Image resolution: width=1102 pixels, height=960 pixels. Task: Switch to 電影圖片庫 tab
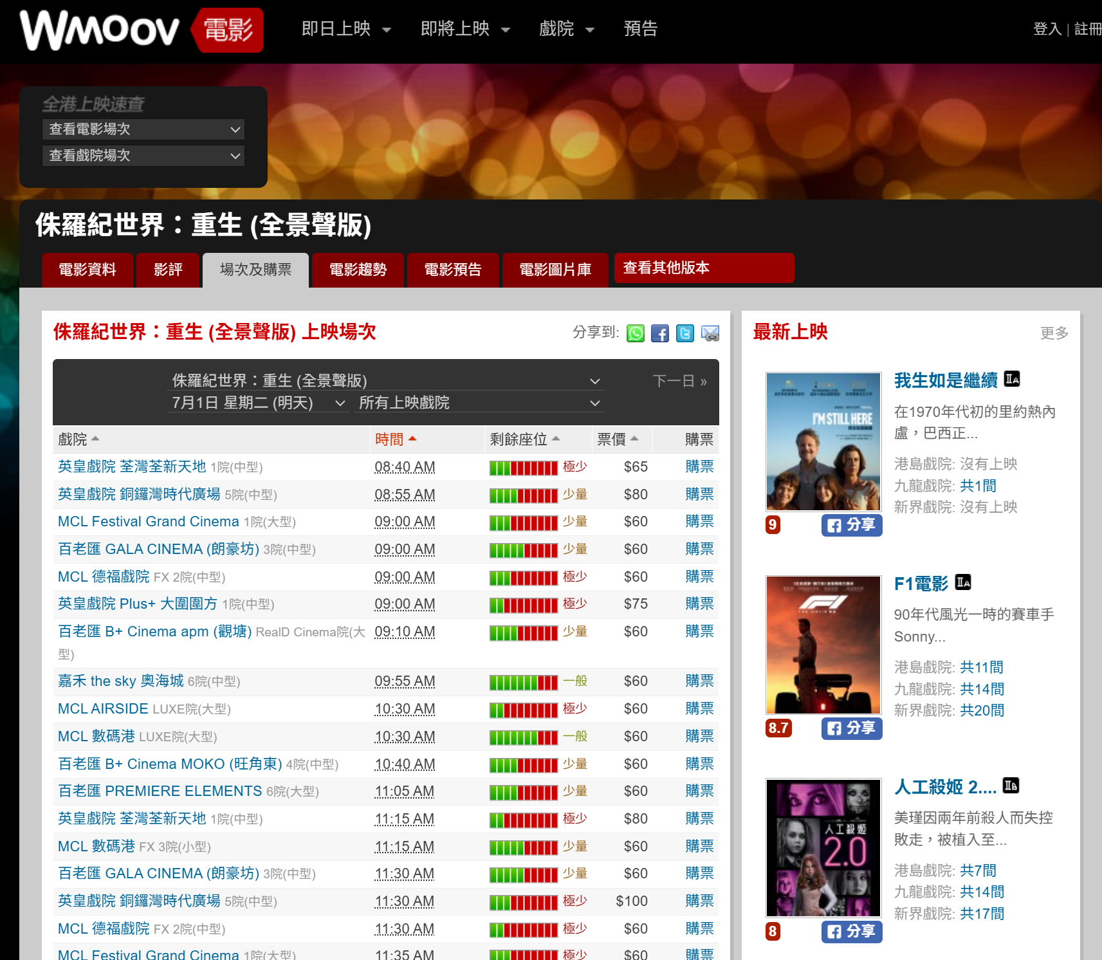pos(555,270)
